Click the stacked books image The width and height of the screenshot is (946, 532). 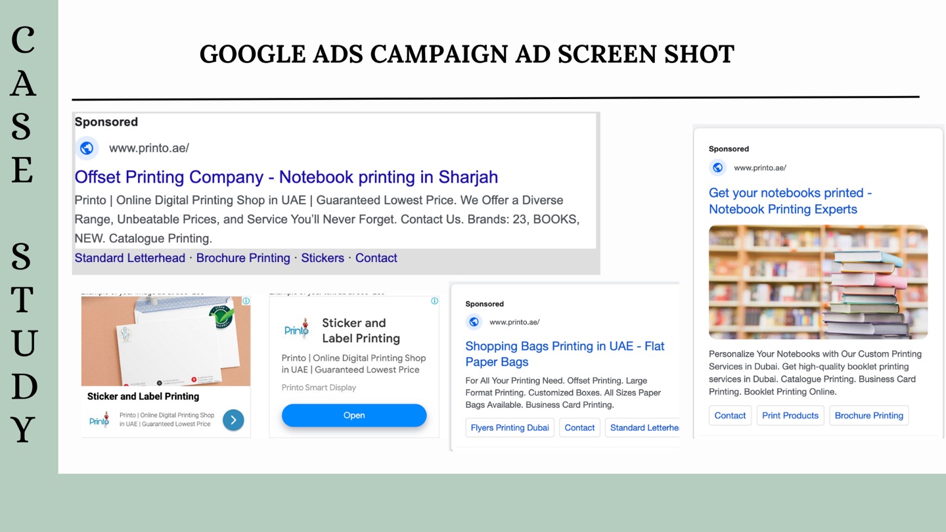(x=819, y=282)
